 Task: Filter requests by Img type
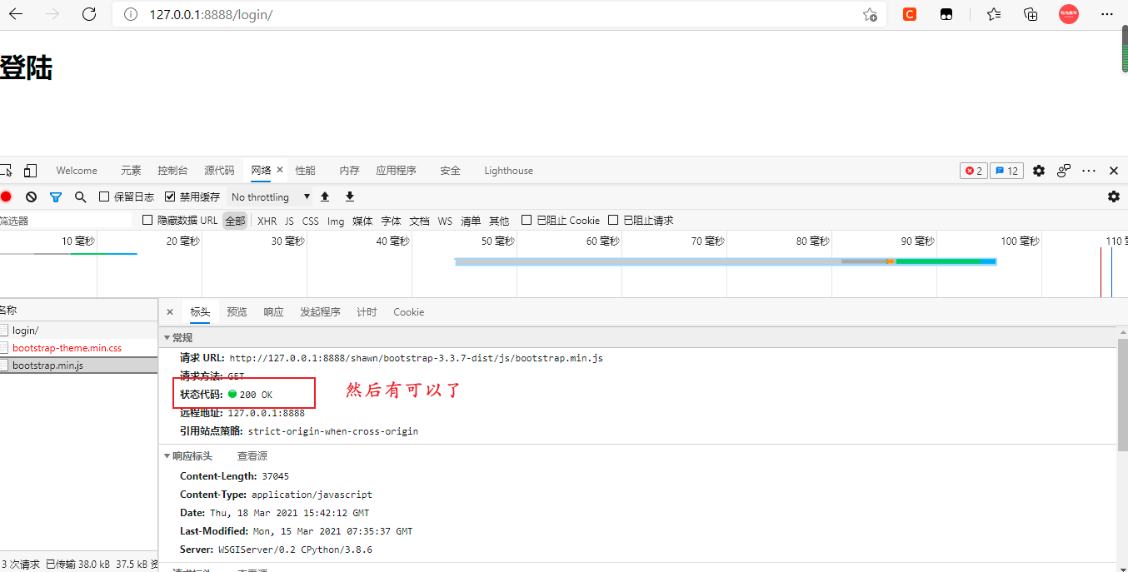pos(335,221)
